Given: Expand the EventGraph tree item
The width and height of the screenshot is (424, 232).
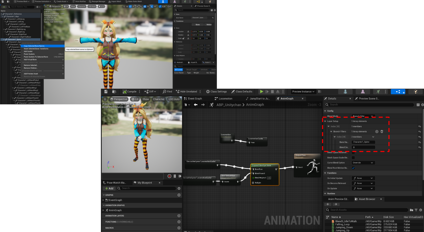Looking at the screenshot, I should pyautogui.click(x=103, y=200).
